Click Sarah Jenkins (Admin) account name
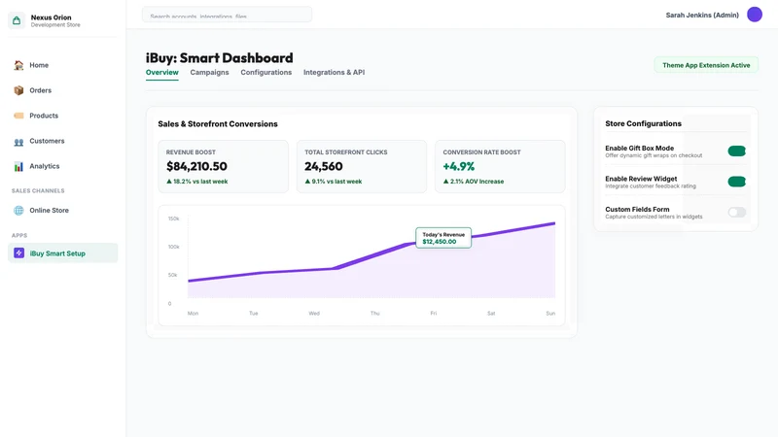 (x=702, y=16)
